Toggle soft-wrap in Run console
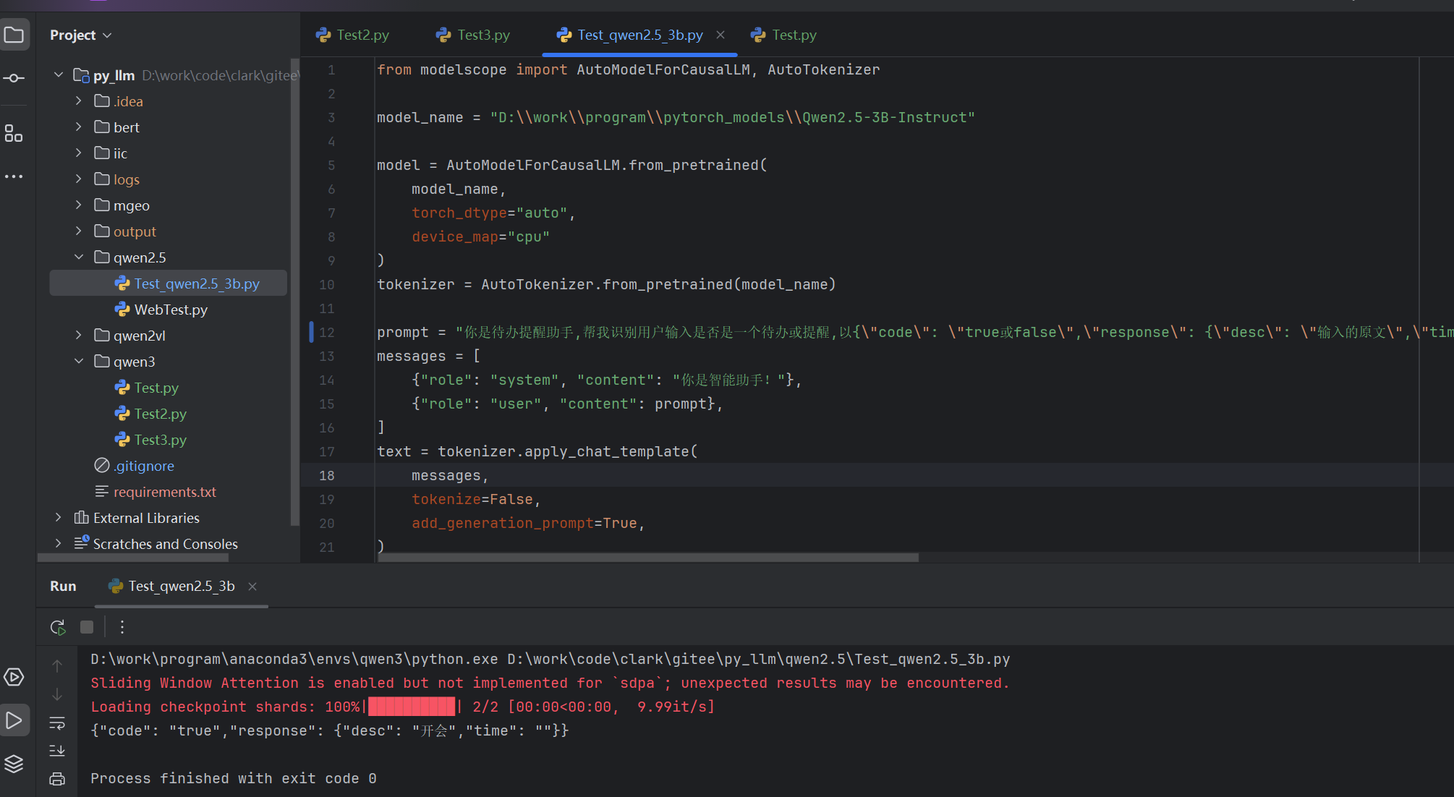Screen dimensions: 1454x797 click(x=57, y=723)
